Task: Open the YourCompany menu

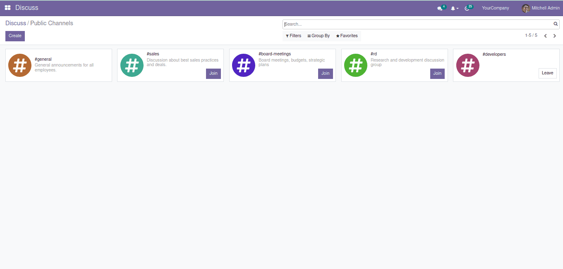Action: coord(495,8)
